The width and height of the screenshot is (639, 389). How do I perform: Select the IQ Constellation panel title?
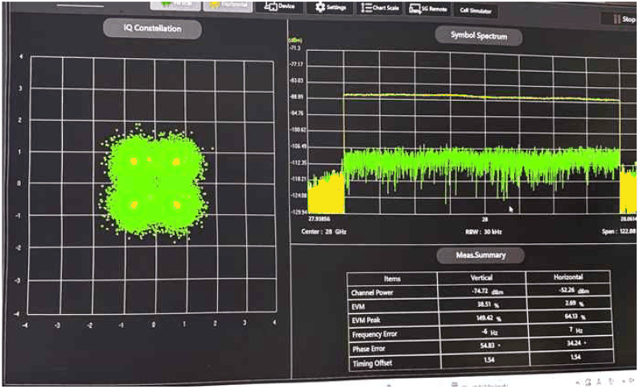152,28
